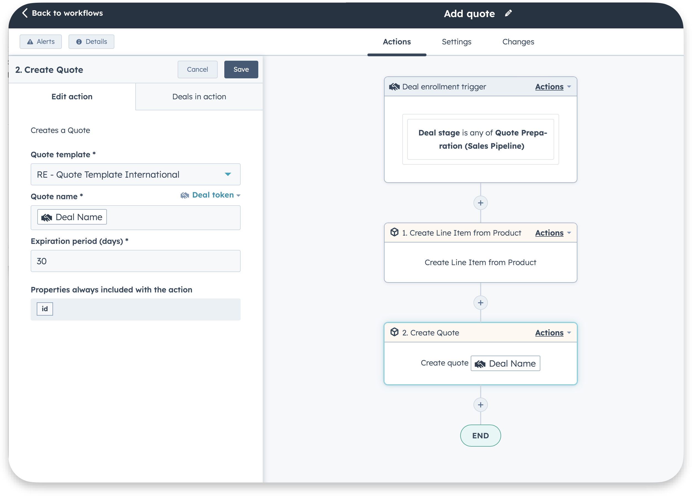The height and width of the screenshot is (496, 692).
Task: Click the Cancel button
Action: (197, 69)
